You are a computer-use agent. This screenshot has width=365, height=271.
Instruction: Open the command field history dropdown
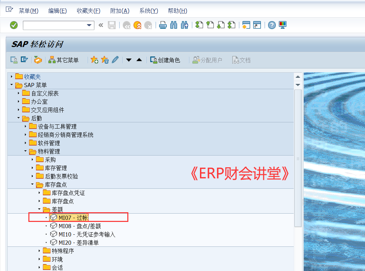pyautogui.click(x=89, y=25)
